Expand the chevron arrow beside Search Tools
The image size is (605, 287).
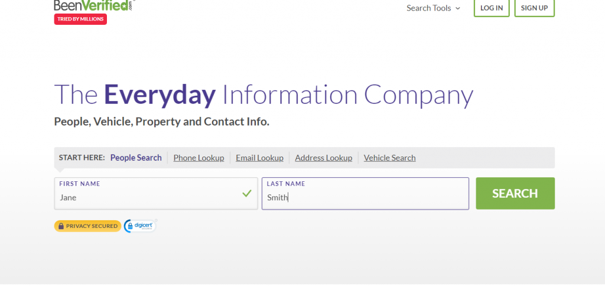(457, 9)
